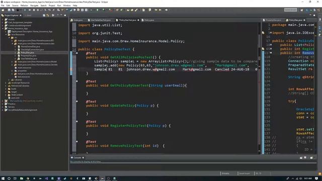Image resolution: width=322 pixels, height=181 pixels.
Task: Minimize the Project Explorer panel
Action: pos(61,16)
